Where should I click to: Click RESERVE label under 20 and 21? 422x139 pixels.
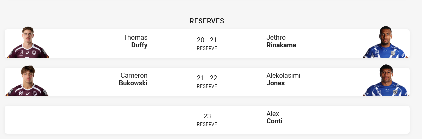point(207,48)
